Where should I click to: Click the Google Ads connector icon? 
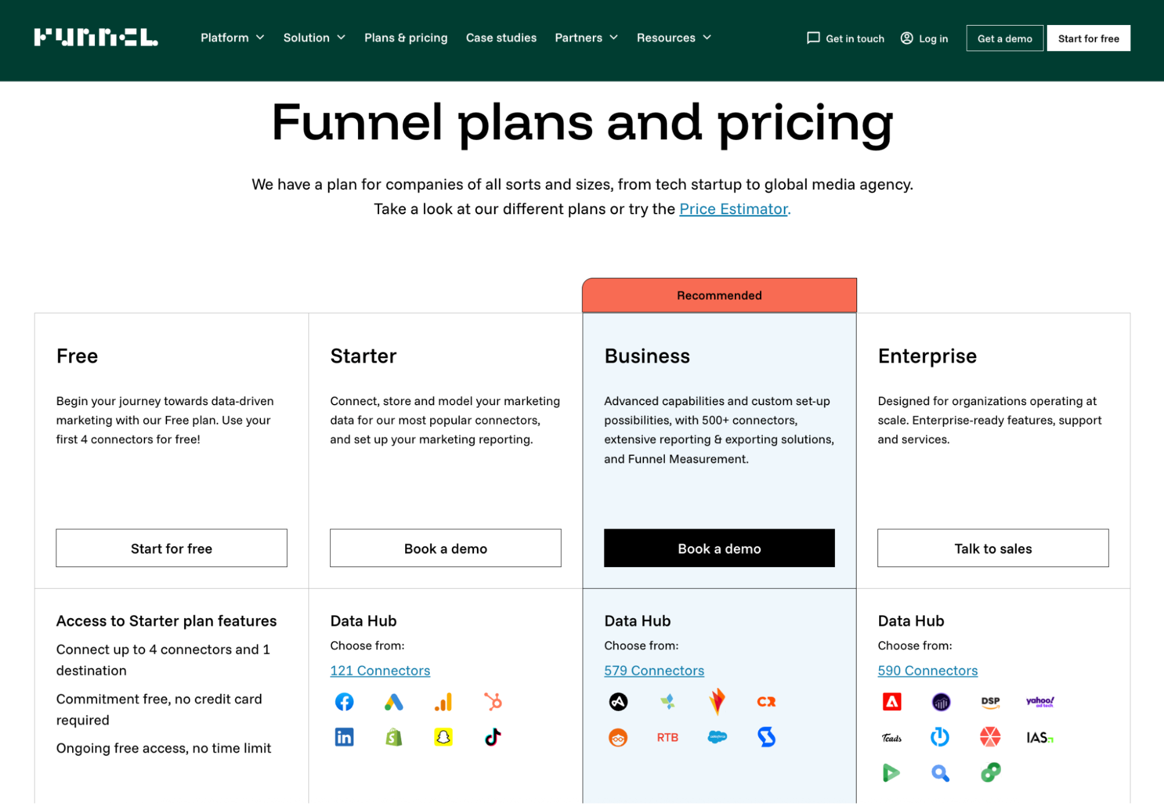coord(394,702)
